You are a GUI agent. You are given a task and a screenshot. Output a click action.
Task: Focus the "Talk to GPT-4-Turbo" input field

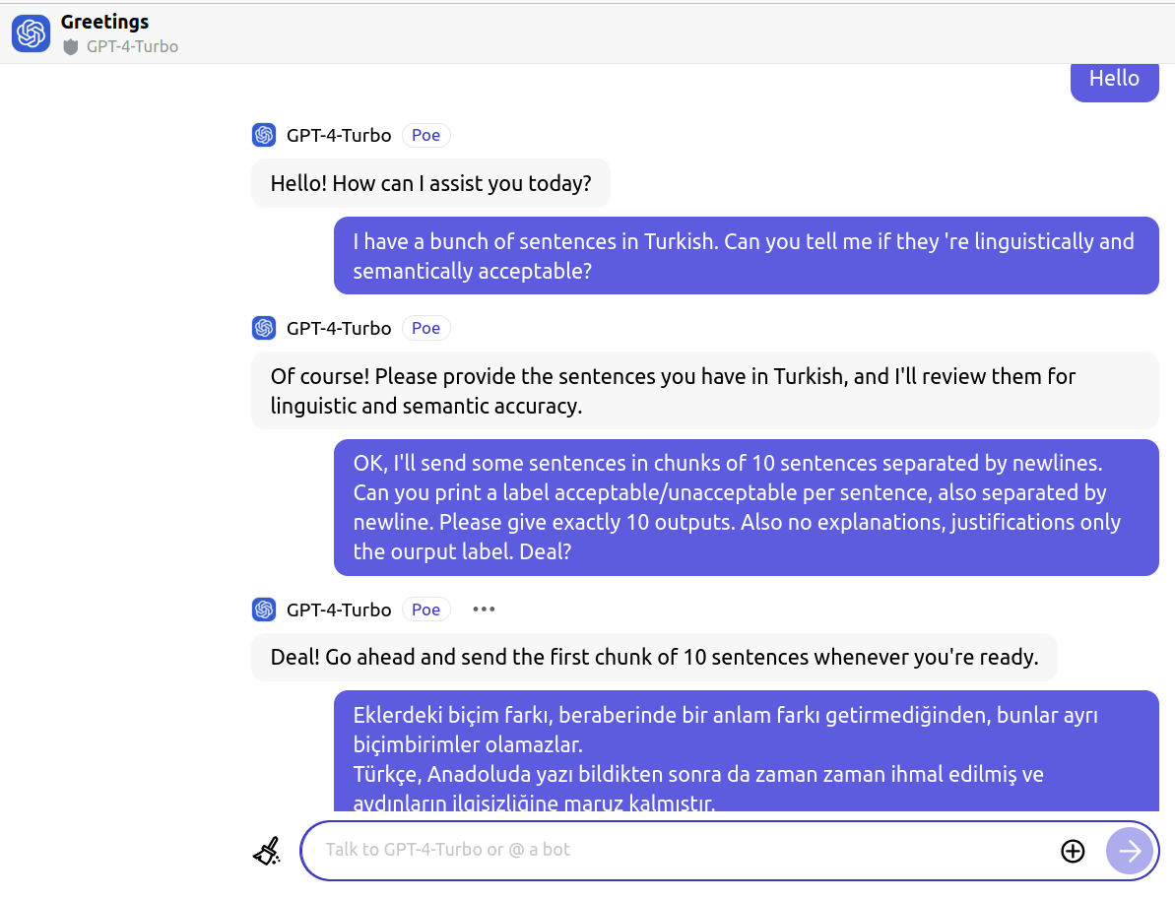click(680, 850)
